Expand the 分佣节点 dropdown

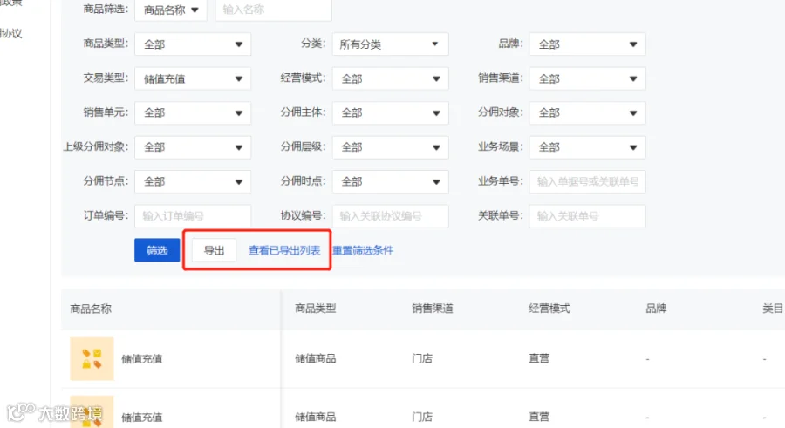(193, 181)
